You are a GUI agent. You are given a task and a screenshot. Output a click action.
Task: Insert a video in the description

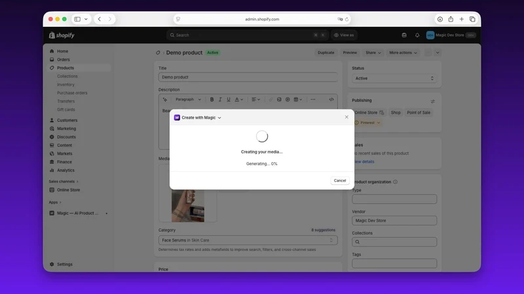(x=288, y=99)
